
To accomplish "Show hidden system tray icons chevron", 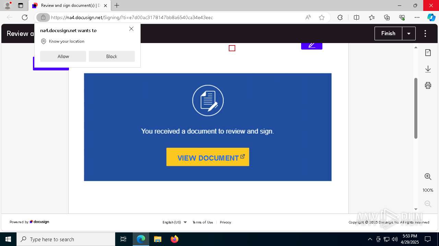I will pos(370,239).
